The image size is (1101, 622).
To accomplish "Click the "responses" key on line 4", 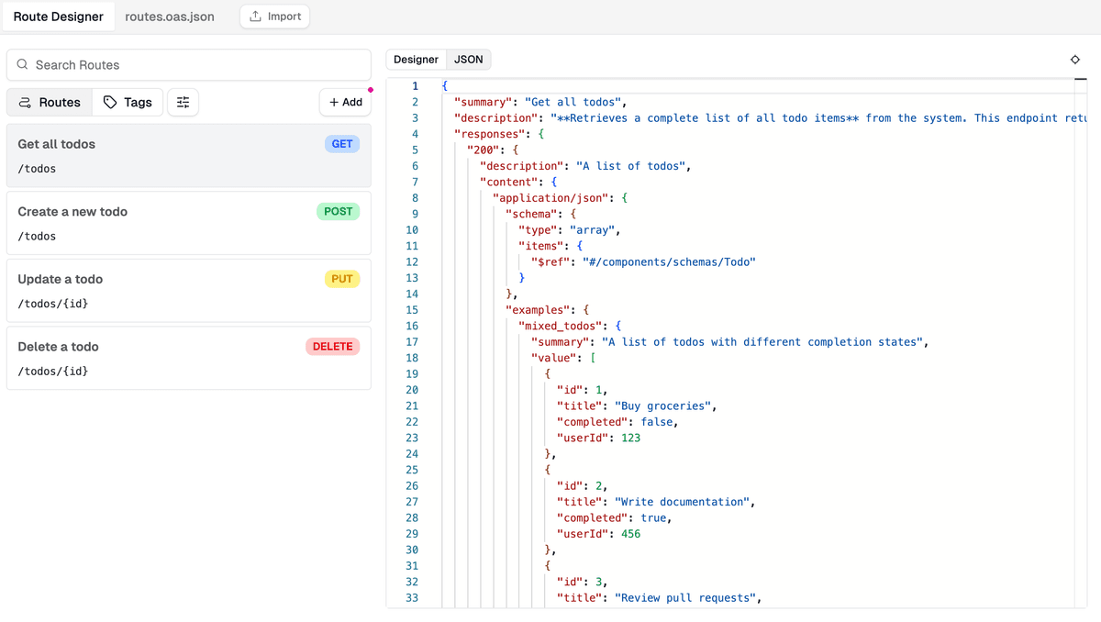I will click(x=490, y=134).
